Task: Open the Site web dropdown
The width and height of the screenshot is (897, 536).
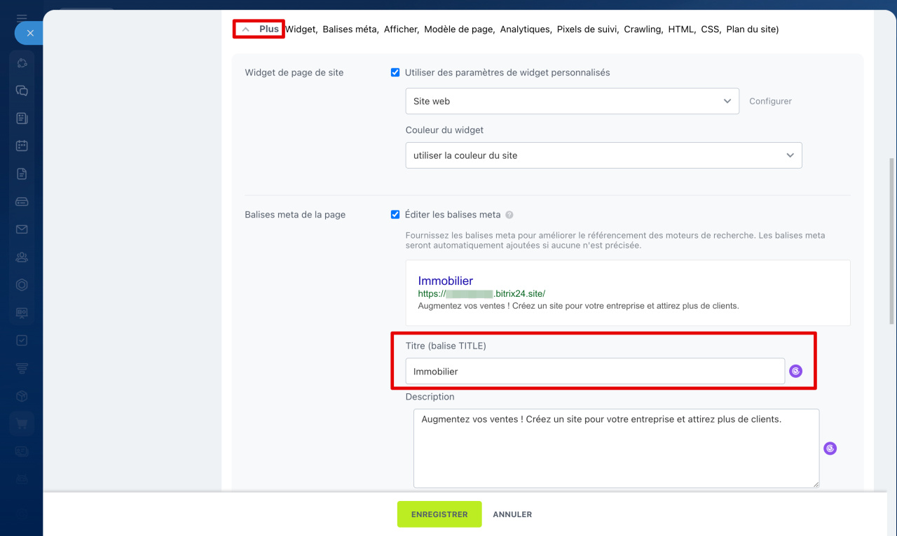Action: pos(572,101)
